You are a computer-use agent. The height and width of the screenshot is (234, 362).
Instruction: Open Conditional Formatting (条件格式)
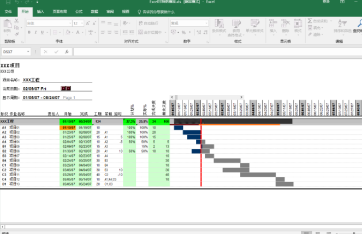(x=219, y=26)
